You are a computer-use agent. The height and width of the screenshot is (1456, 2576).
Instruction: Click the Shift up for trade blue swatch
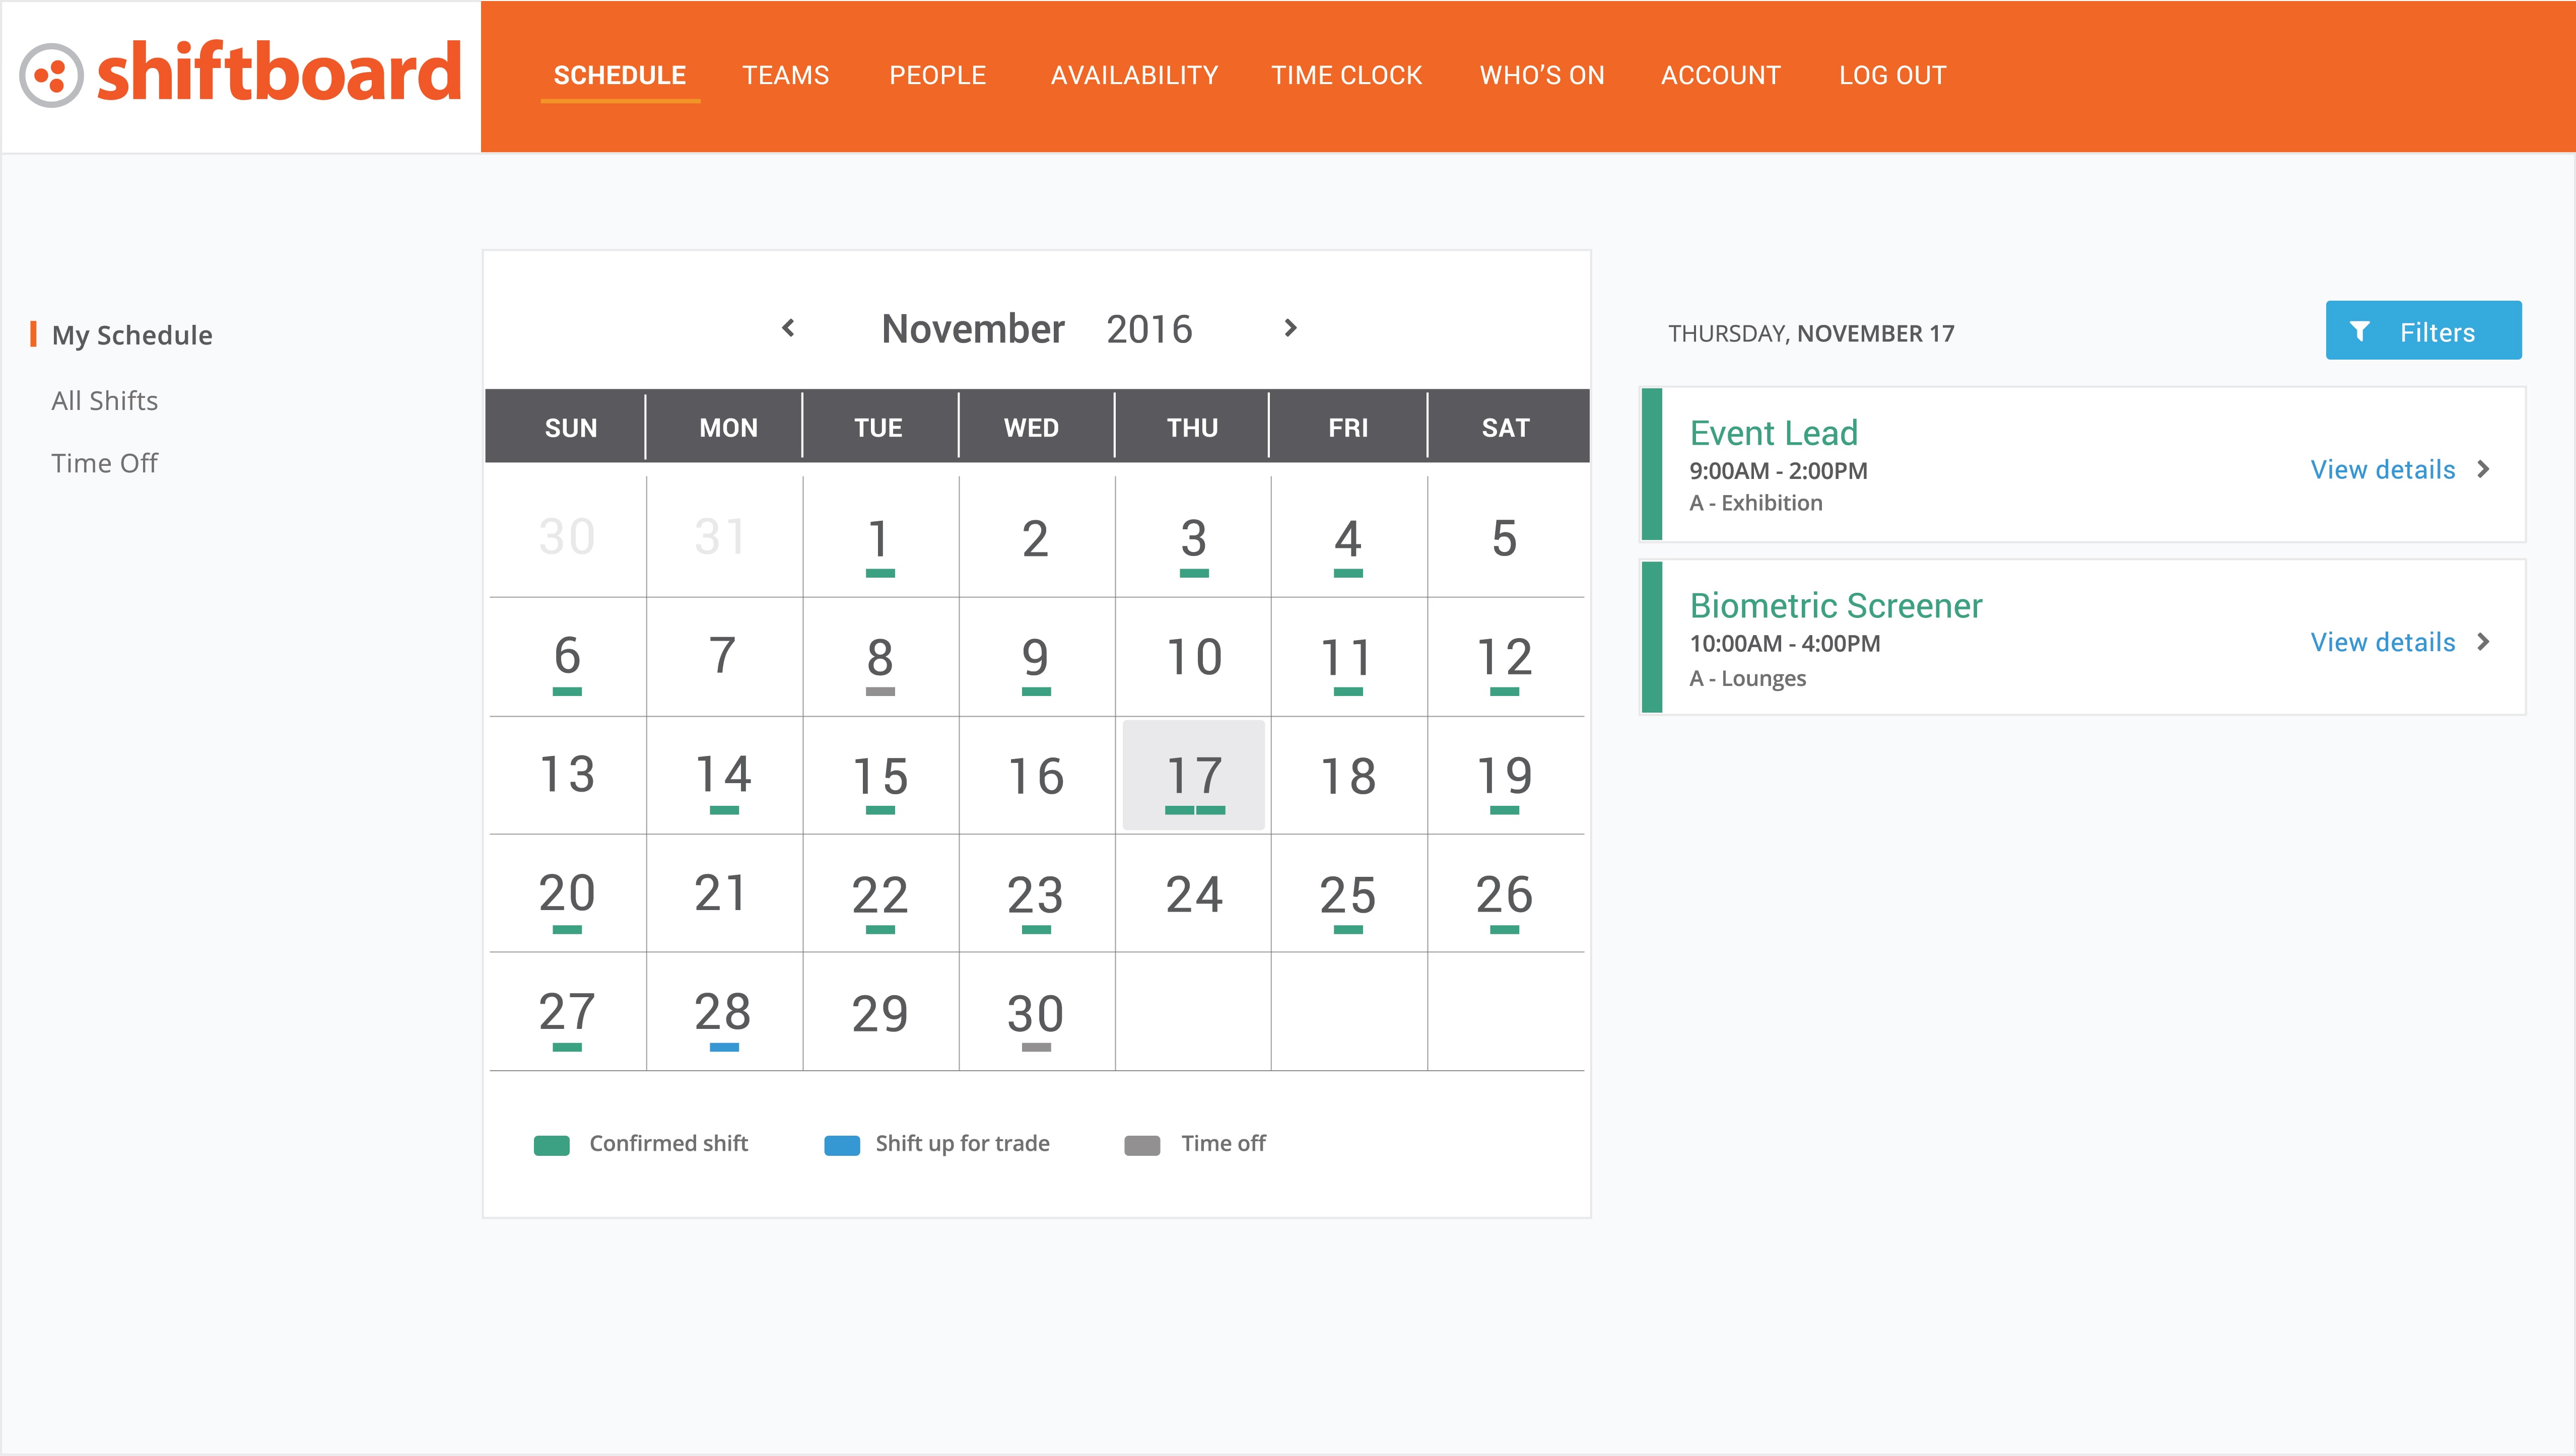point(841,1145)
